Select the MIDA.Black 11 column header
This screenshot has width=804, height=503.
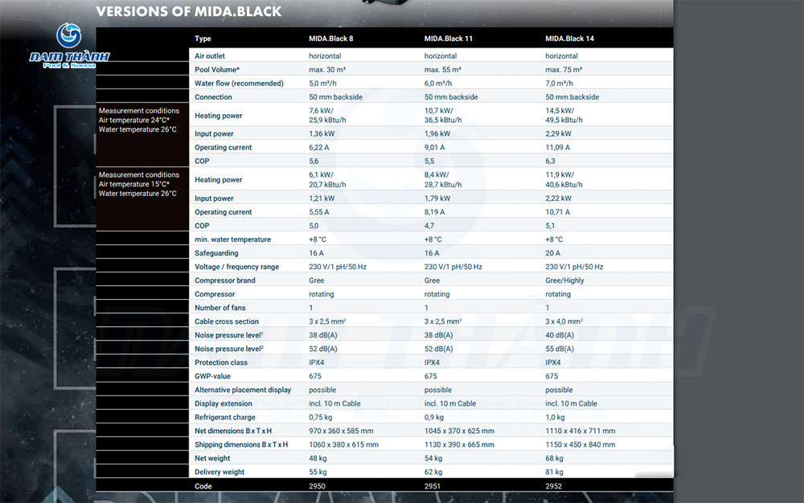coord(449,39)
